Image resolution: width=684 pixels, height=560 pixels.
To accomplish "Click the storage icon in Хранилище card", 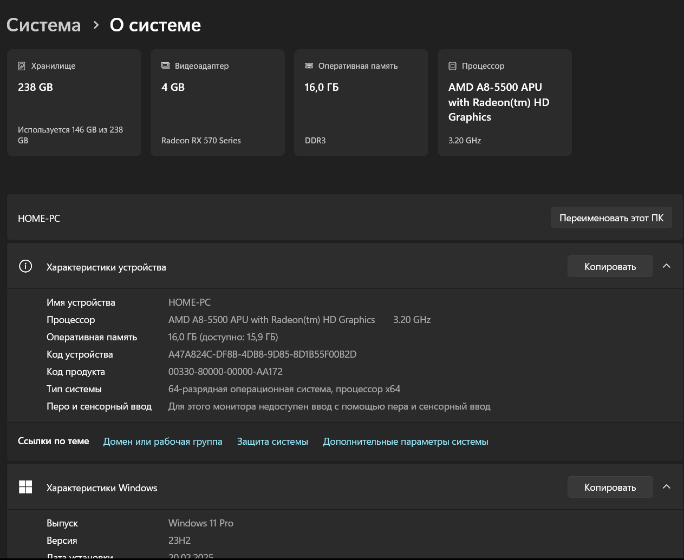I will tap(22, 66).
